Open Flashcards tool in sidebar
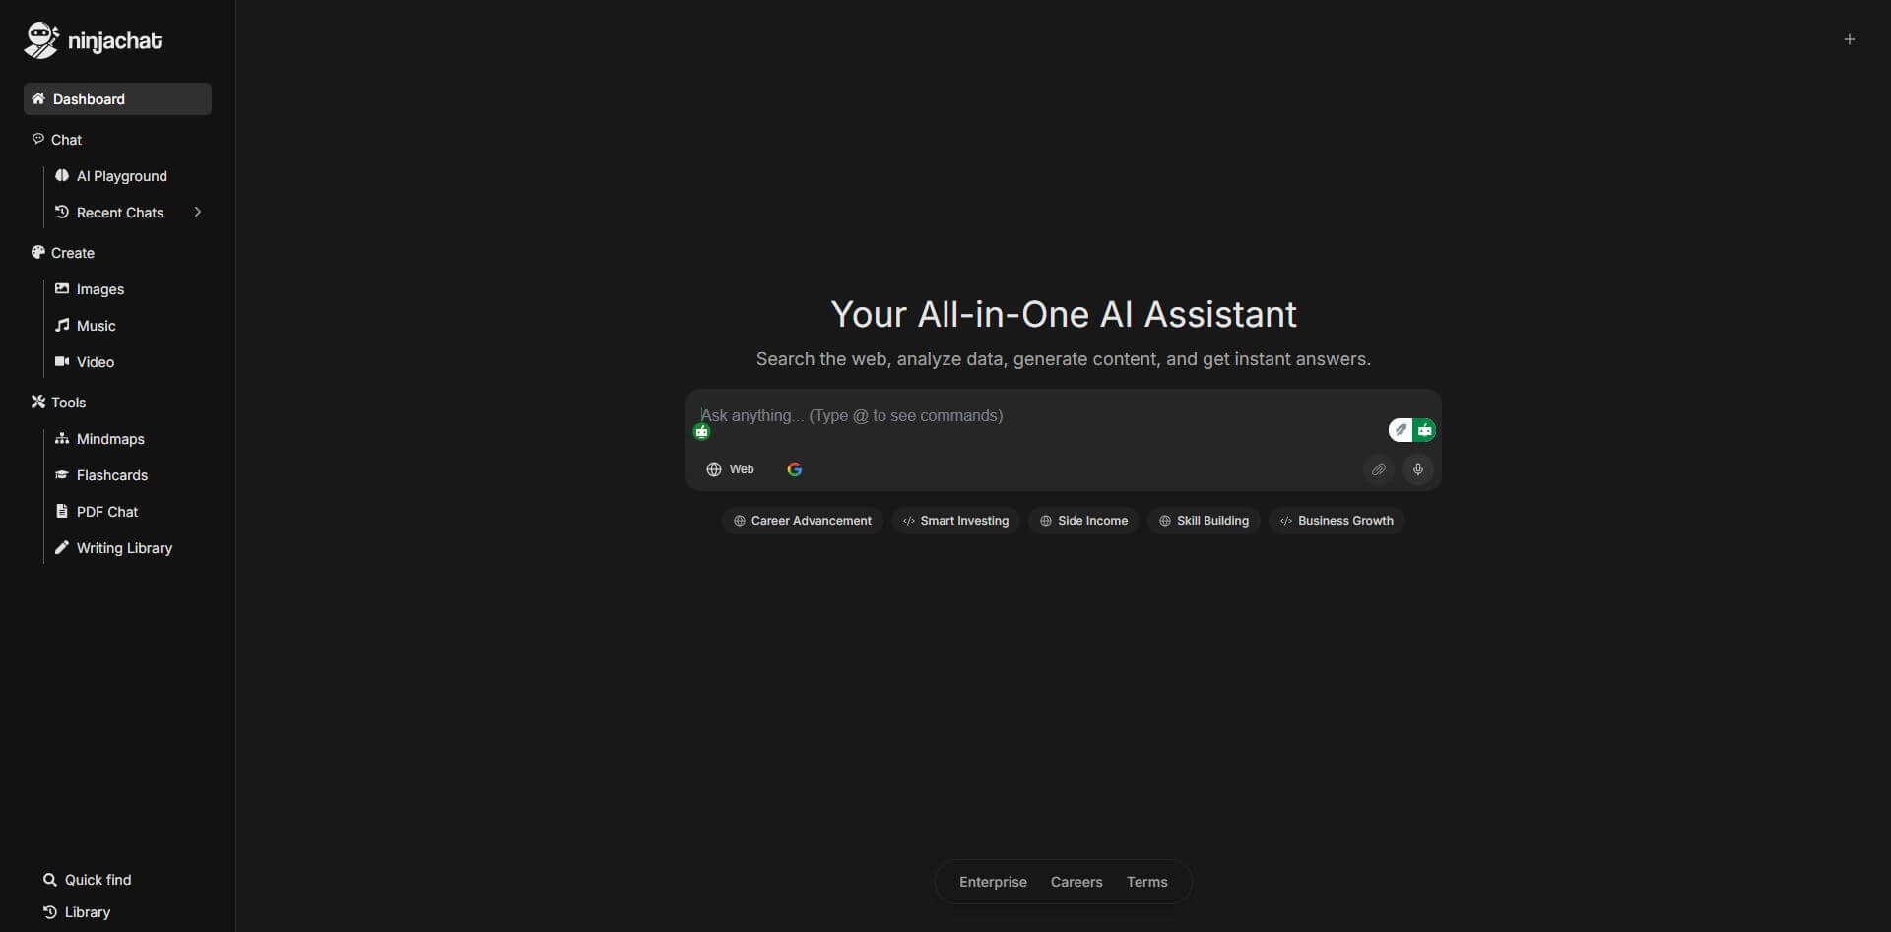Image resolution: width=1891 pixels, height=932 pixels. (111, 475)
